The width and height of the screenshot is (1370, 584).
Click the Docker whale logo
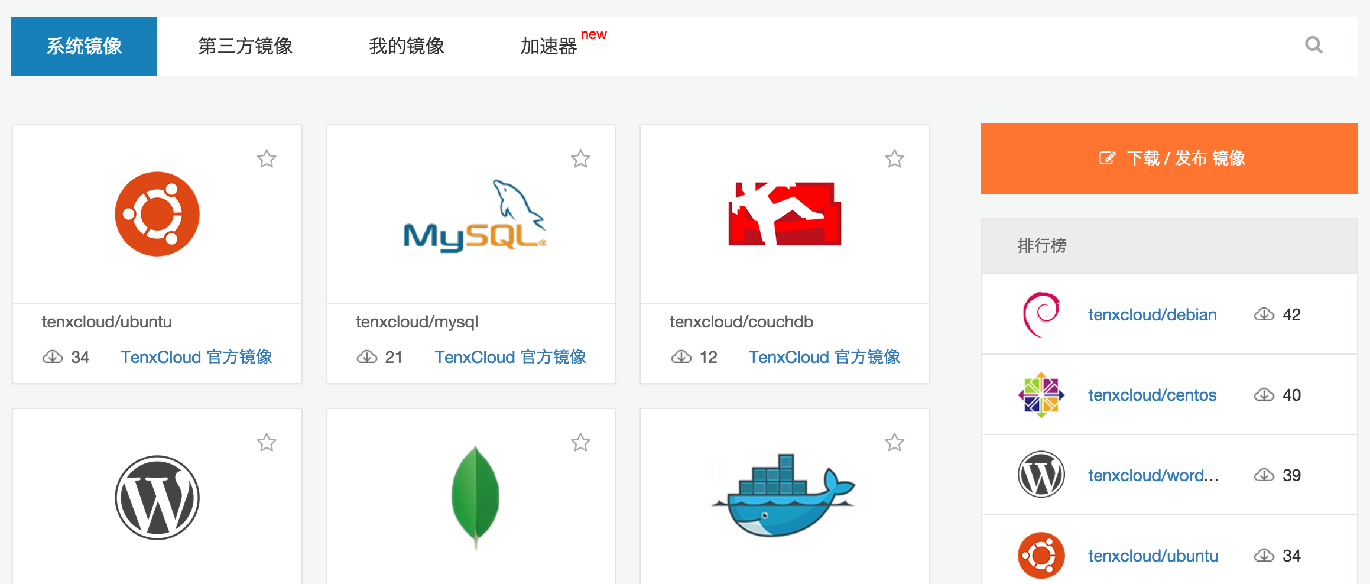point(783,495)
